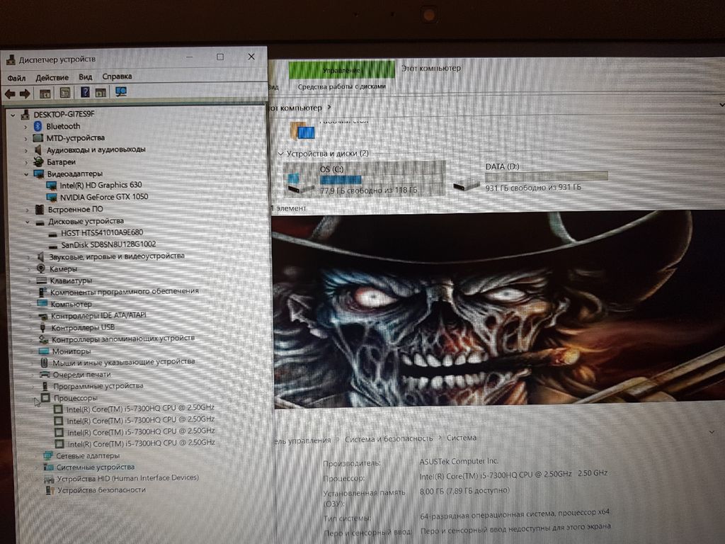Expand the Батареи tree node
The width and height of the screenshot is (725, 544).
pyautogui.click(x=26, y=161)
